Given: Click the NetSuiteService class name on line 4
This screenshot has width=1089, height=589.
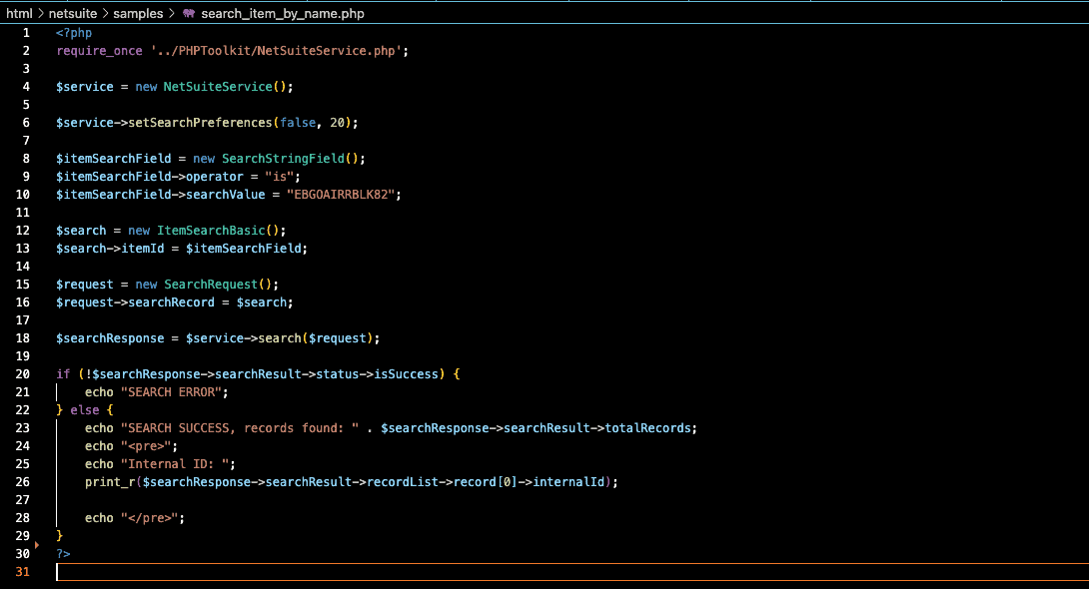Looking at the screenshot, I should point(218,87).
